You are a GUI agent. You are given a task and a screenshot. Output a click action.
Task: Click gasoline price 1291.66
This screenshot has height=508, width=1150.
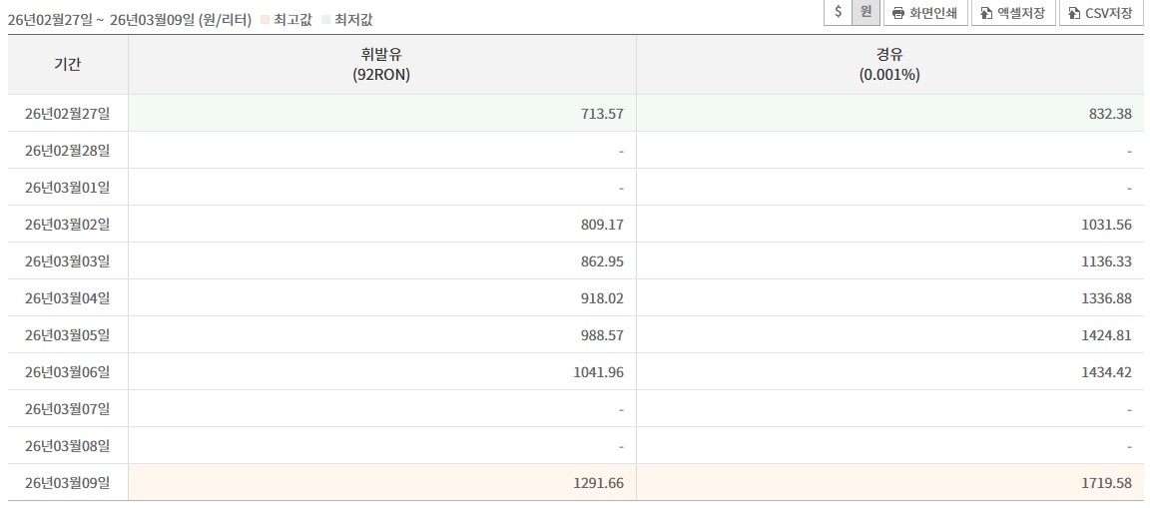pyautogui.click(x=601, y=483)
